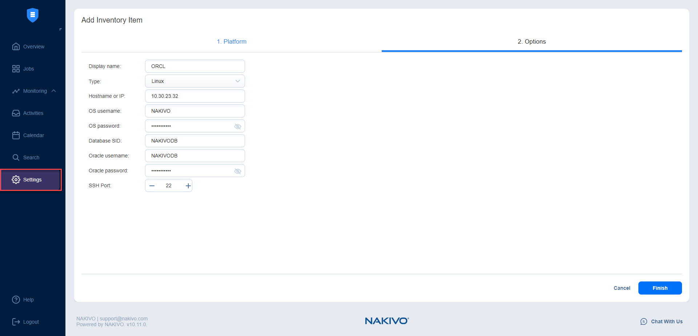Open the Calendar icon in sidebar
This screenshot has height=336, width=698.
coord(16,135)
